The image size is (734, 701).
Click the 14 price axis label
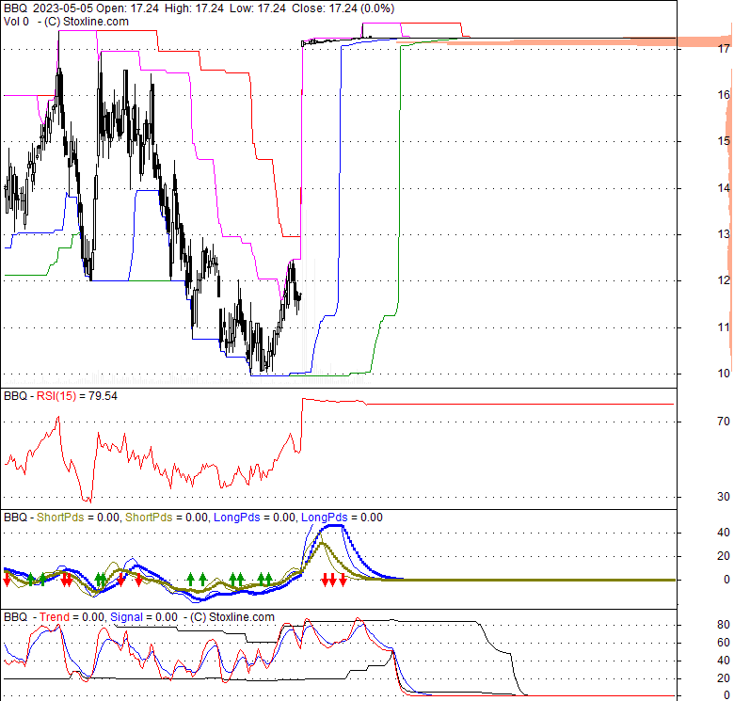point(724,188)
